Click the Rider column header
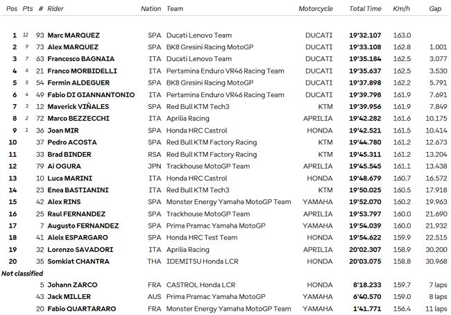 [56, 8]
